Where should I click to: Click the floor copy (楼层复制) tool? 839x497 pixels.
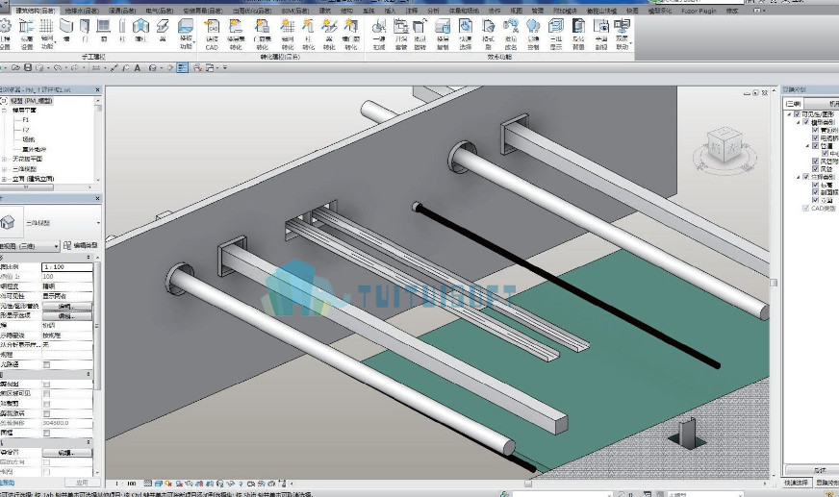pos(443,34)
